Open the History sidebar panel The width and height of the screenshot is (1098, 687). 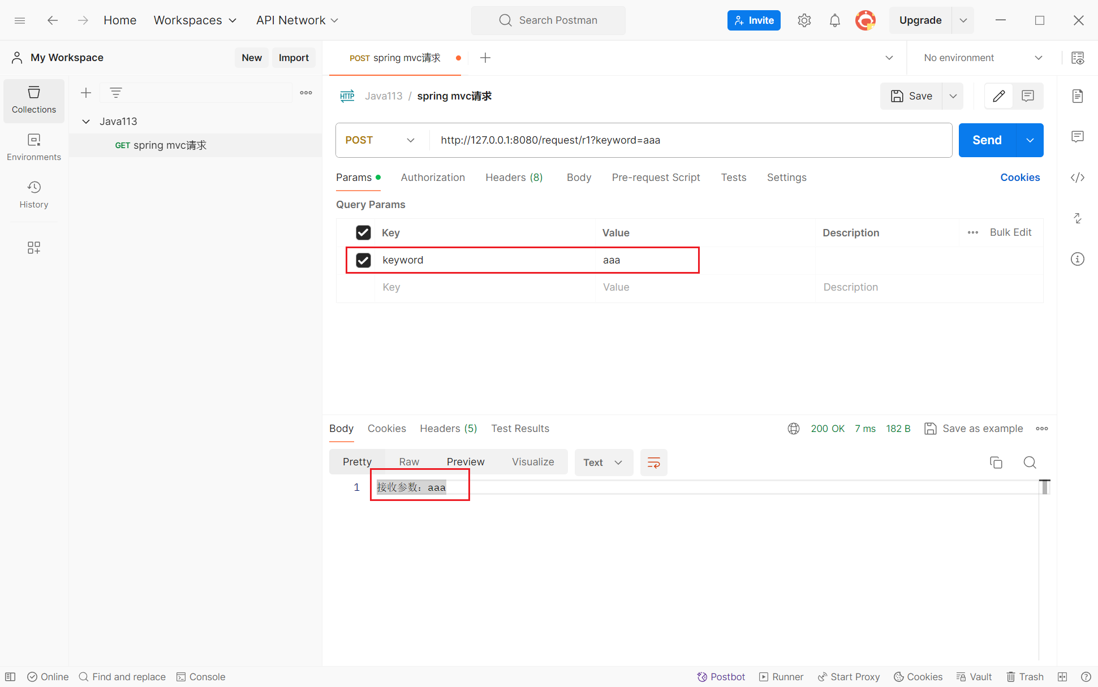[x=34, y=194]
